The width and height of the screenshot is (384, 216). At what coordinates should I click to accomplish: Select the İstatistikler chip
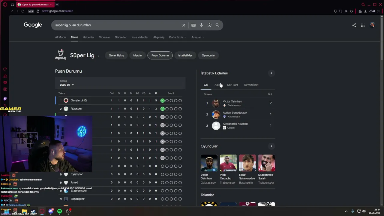tap(185, 55)
